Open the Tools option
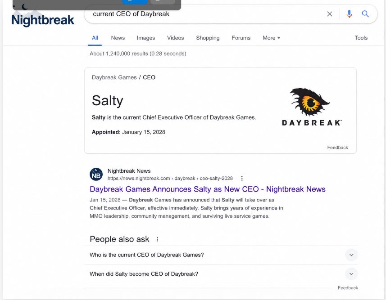This screenshot has width=386, height=300. (361, 38)
